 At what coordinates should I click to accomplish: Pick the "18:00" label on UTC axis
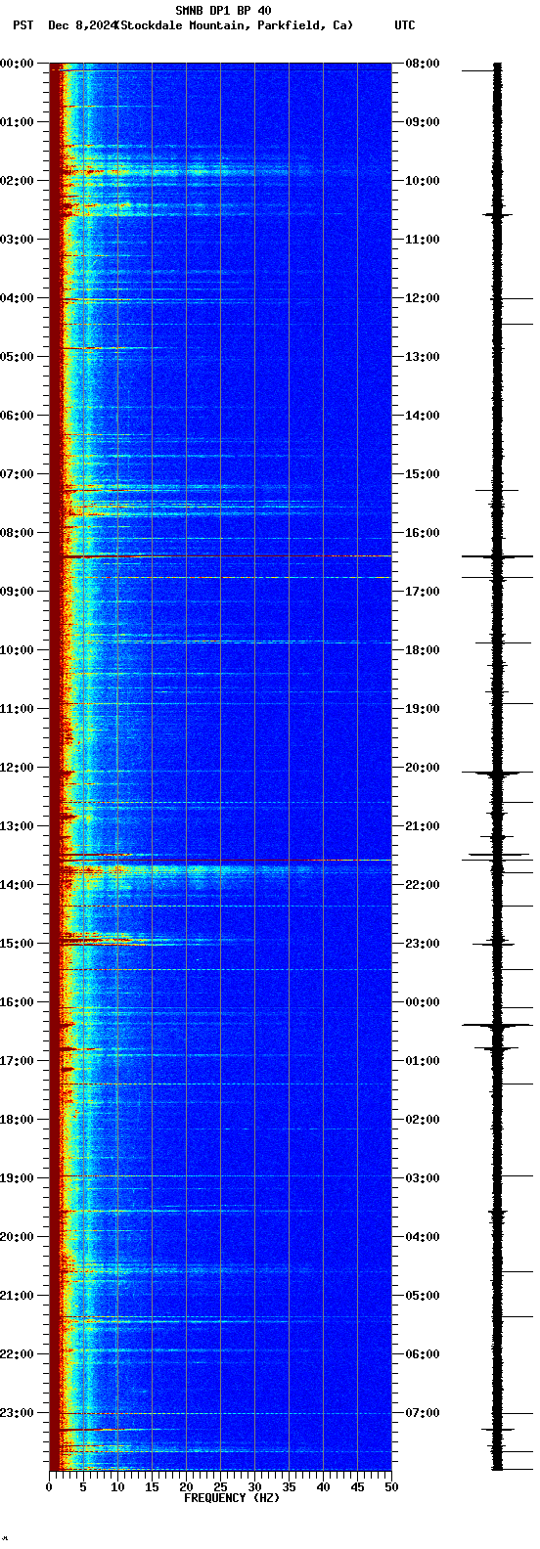tap(423, 650)
